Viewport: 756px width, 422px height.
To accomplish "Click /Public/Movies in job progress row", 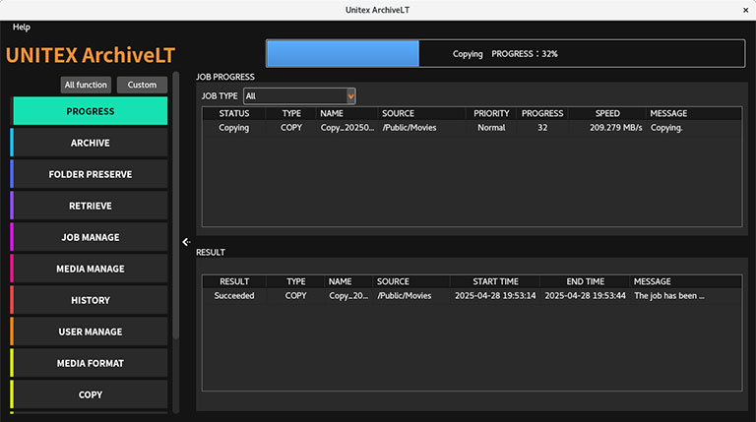I will (409, 128).
